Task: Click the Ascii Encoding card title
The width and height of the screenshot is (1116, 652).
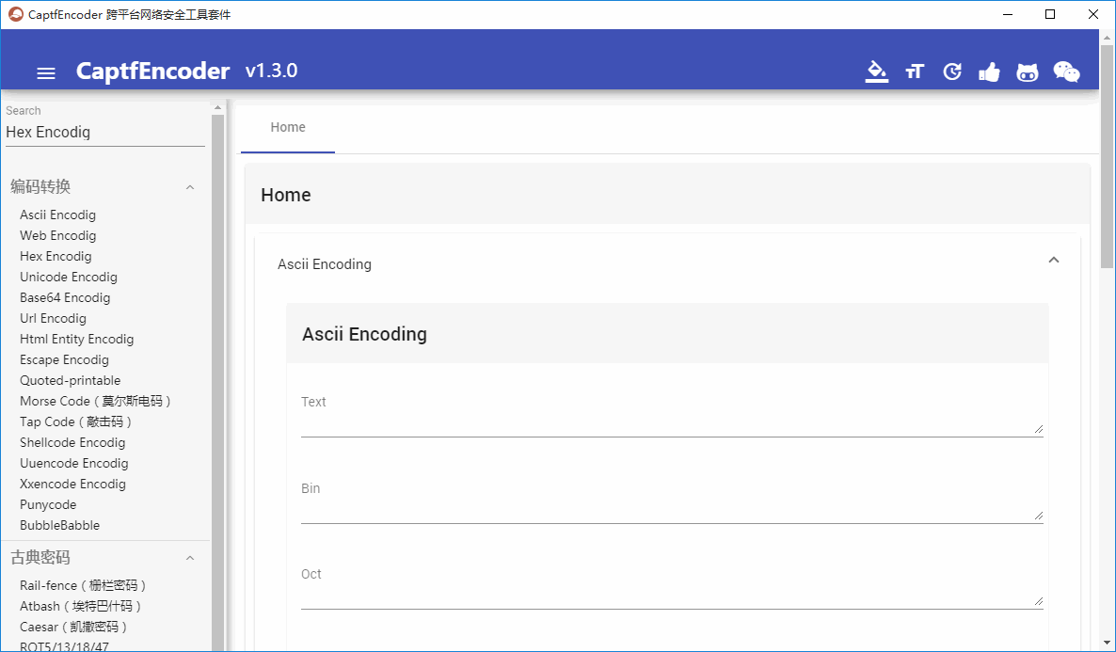Action: coord(364,334)
